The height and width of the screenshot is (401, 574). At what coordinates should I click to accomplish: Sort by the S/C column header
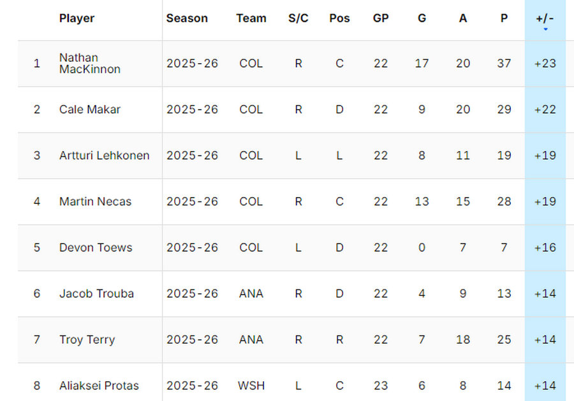click(298, 18)
